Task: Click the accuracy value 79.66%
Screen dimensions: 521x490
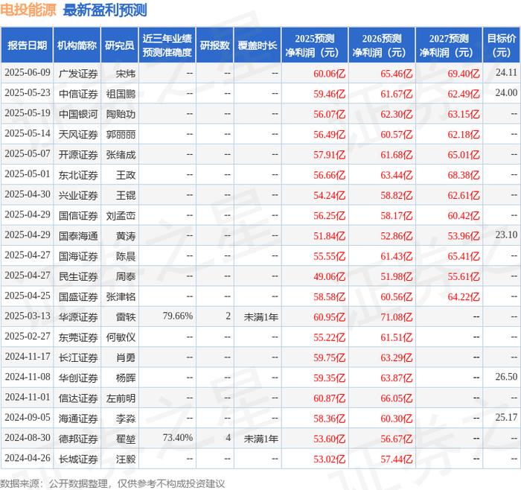Action: point(178,316)
